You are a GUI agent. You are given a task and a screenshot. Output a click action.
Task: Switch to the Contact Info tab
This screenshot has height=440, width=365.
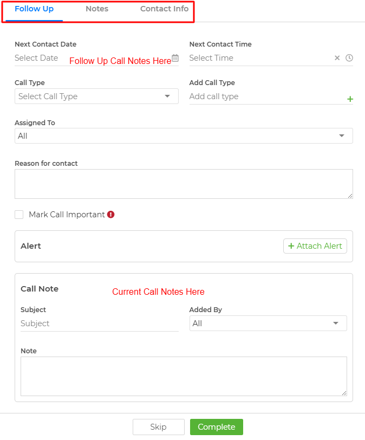click(x=164, y=9)
